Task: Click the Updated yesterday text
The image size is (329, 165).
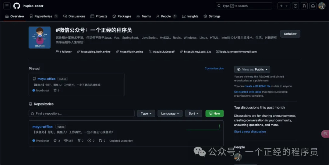Action: coord(121,140)
